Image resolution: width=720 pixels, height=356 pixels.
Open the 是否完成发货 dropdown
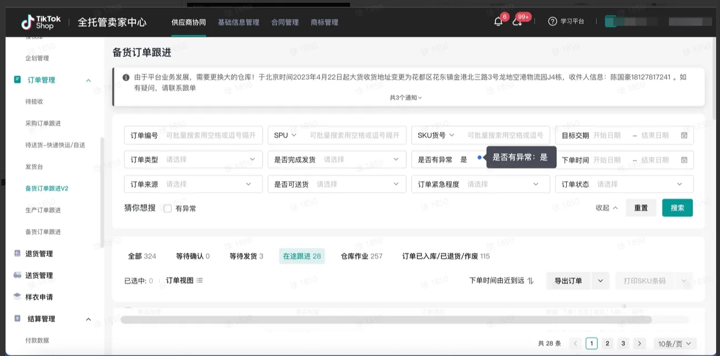(337, 159)
